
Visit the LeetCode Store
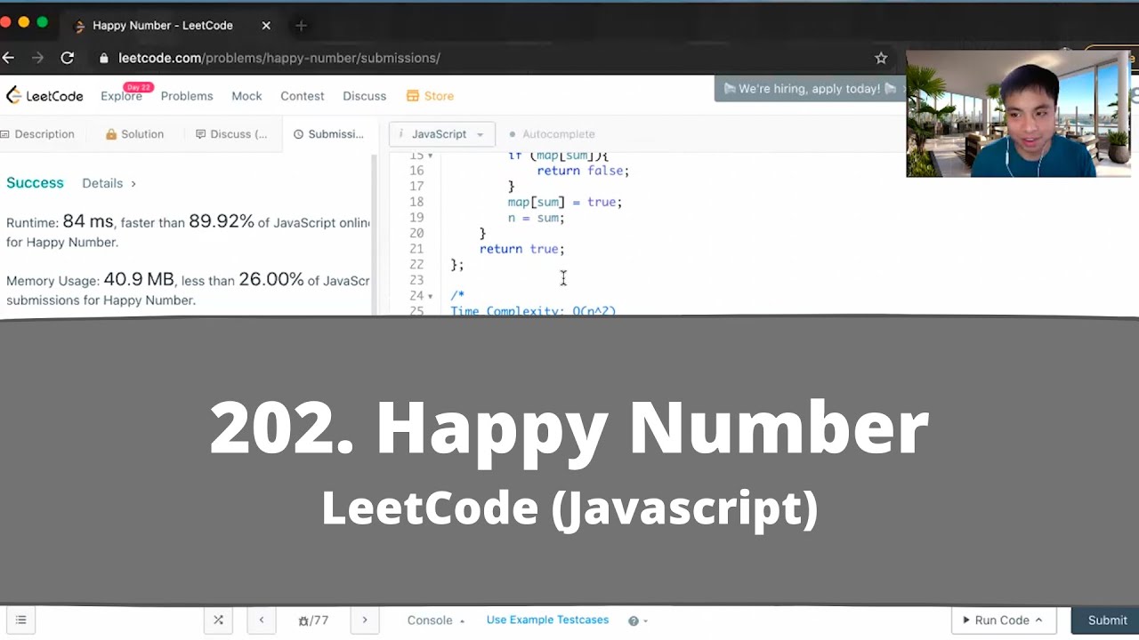tap(431, 96)
